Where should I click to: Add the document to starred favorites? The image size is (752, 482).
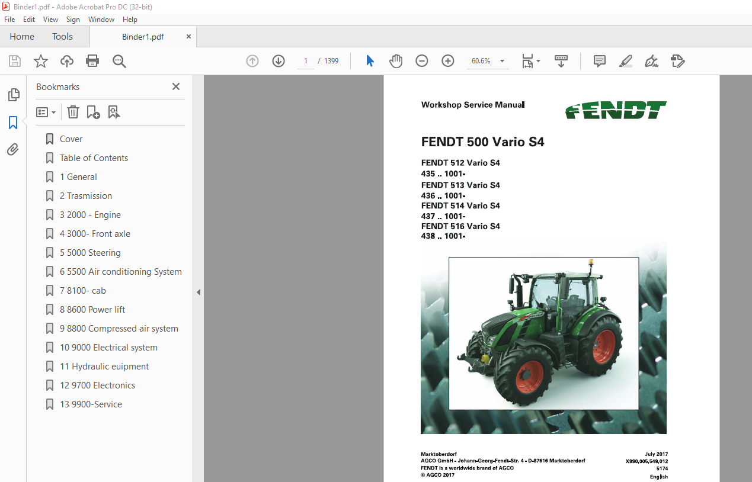click(x=41, y=61)
